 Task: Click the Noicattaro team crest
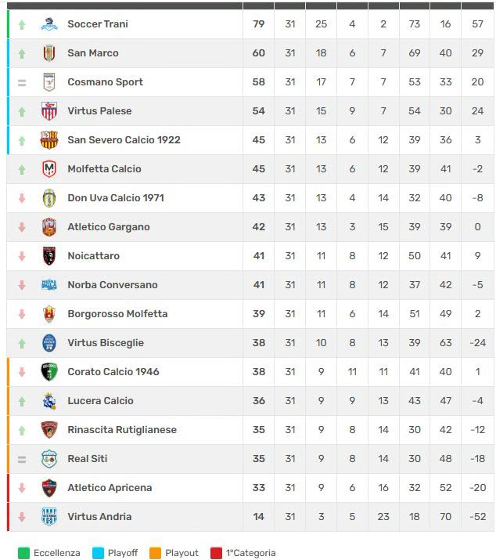[49, 256]
